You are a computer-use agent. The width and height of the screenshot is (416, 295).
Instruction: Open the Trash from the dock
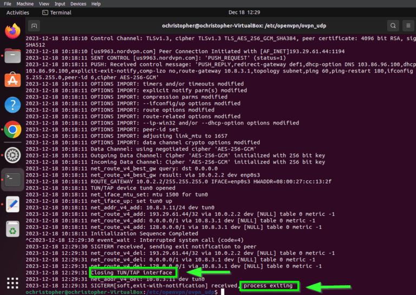coord(13,230)
